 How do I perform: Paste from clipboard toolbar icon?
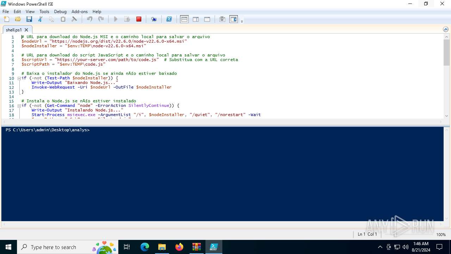coord(63,19)
